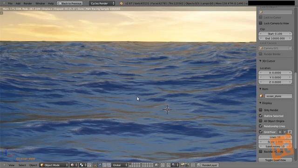The width and height of the screenshot is (298, 168).
Task: Click the 3D Cursor Z location field
Action: pos(275,82)
